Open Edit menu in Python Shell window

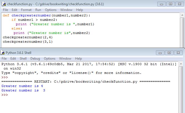[13, 59]
